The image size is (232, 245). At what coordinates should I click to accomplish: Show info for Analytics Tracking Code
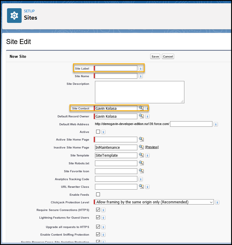(141, 179)
